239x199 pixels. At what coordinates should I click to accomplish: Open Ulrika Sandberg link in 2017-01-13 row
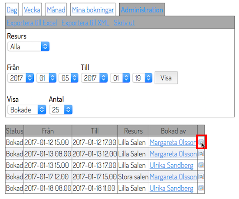[171, 165]
